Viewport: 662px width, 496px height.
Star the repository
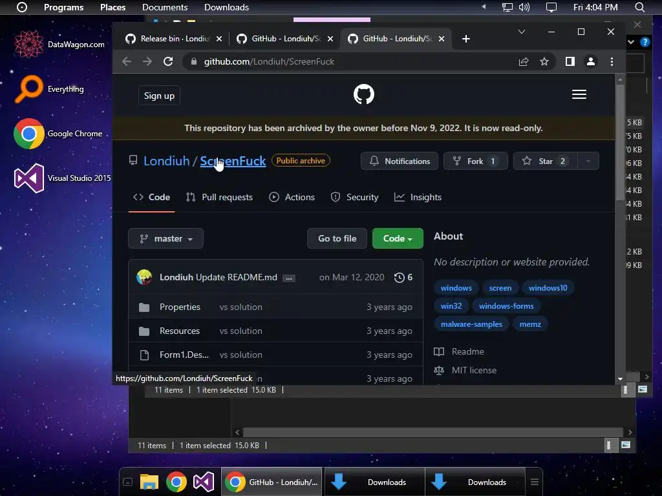click(x=545, y=161)
